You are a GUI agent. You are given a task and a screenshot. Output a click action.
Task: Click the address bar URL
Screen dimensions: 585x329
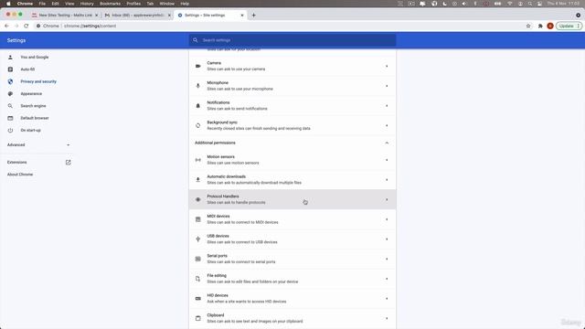coord(90,26)
